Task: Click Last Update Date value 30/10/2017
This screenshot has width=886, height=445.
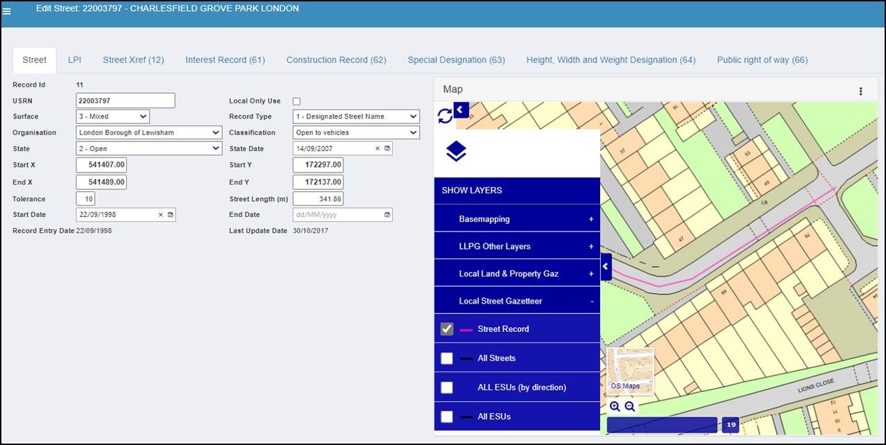Action: point(311,231)
